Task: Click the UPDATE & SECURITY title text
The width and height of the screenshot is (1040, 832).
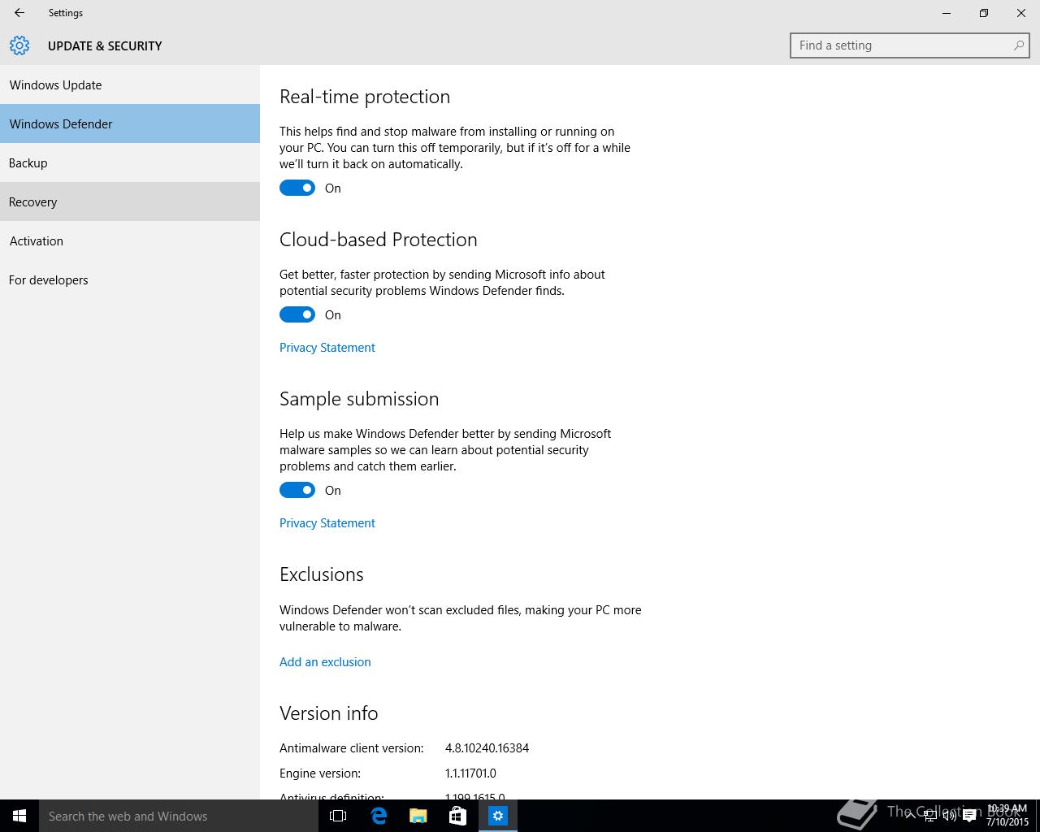Action: coord(105,46)
